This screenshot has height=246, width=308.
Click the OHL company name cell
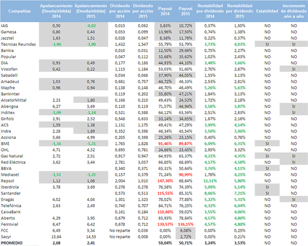point(5,150)
